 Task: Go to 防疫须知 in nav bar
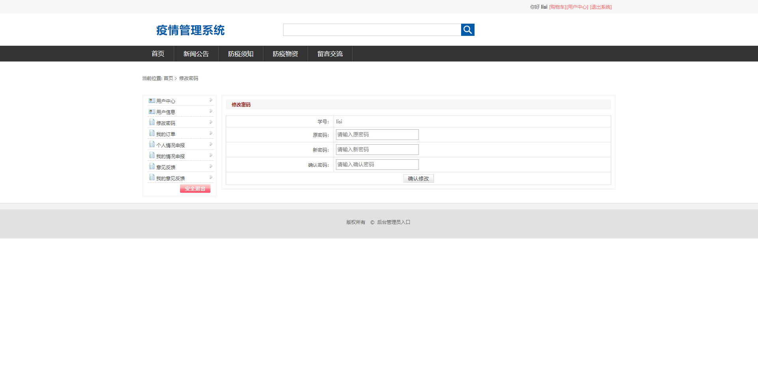pyautogui.click(x=241, y=54)
